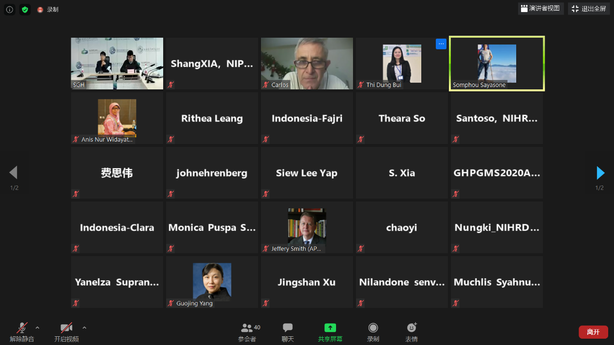Click the green encryption shield icon
This screenshot has height=345, width=614.
click(25, 9)
